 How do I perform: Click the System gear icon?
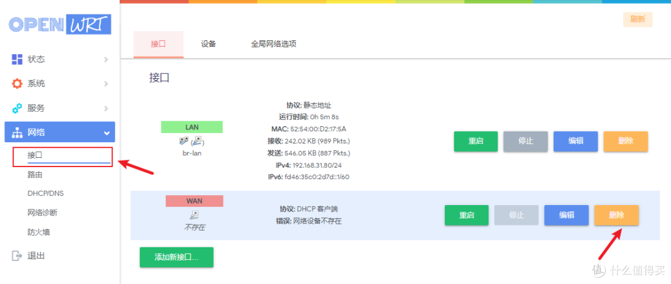click(x=17, y=83)
